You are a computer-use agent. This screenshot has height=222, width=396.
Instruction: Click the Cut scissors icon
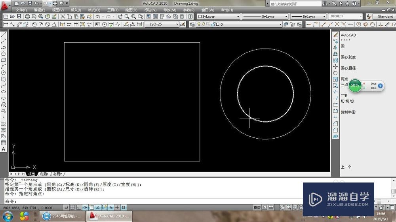(x=63, y=17)
